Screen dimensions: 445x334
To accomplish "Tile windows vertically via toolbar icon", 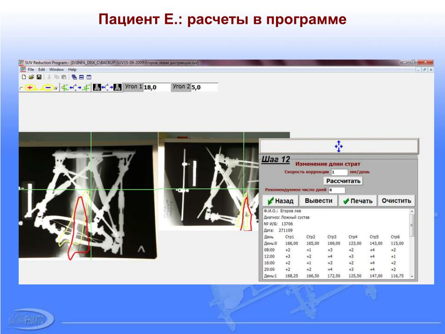I will pyautogui.click(x=89, y=77).
